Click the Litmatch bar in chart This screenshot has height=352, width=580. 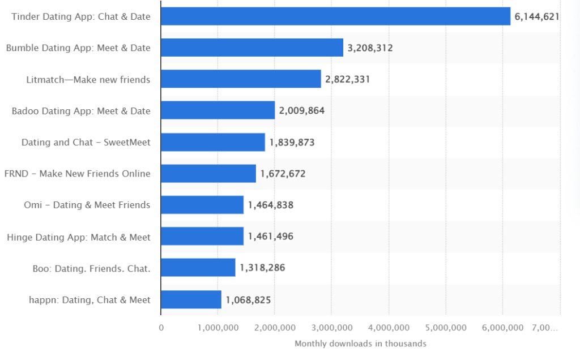241,79
